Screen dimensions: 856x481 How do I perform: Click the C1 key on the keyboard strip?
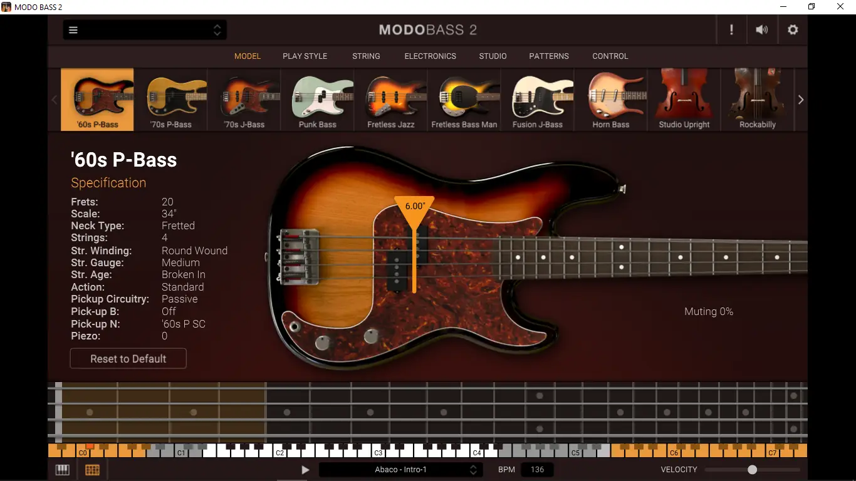(181, 451)
